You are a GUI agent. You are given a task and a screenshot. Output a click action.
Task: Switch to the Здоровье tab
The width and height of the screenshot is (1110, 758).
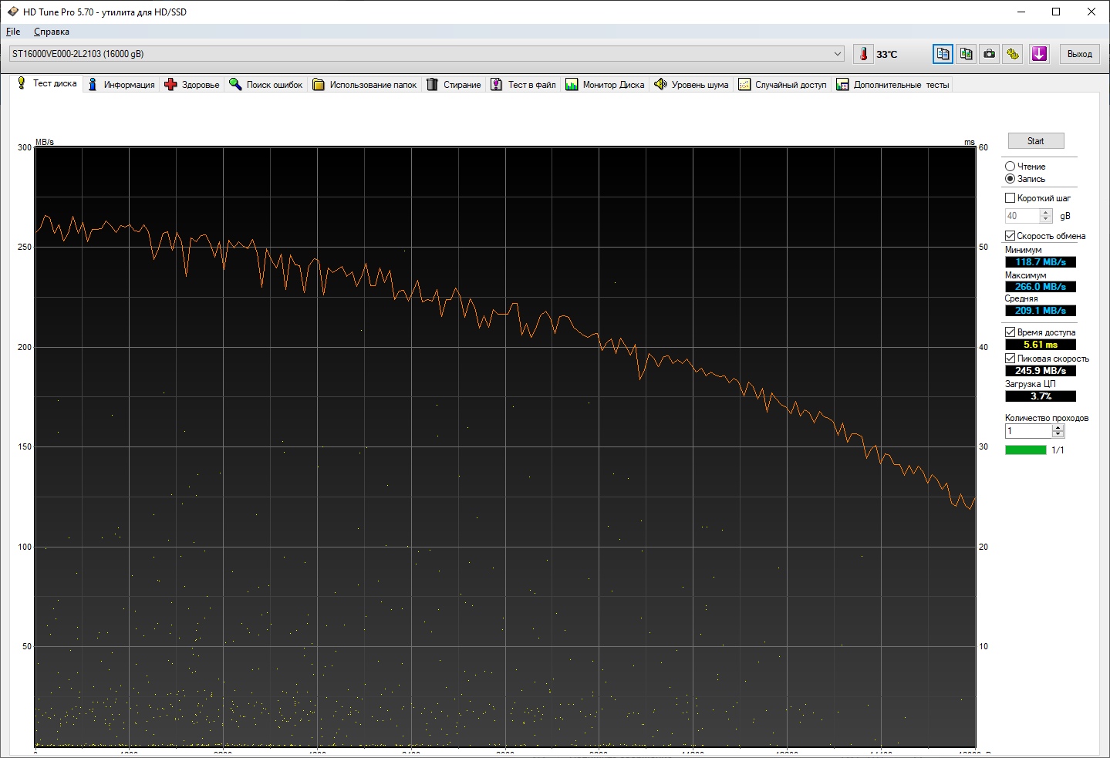point(192,85)
